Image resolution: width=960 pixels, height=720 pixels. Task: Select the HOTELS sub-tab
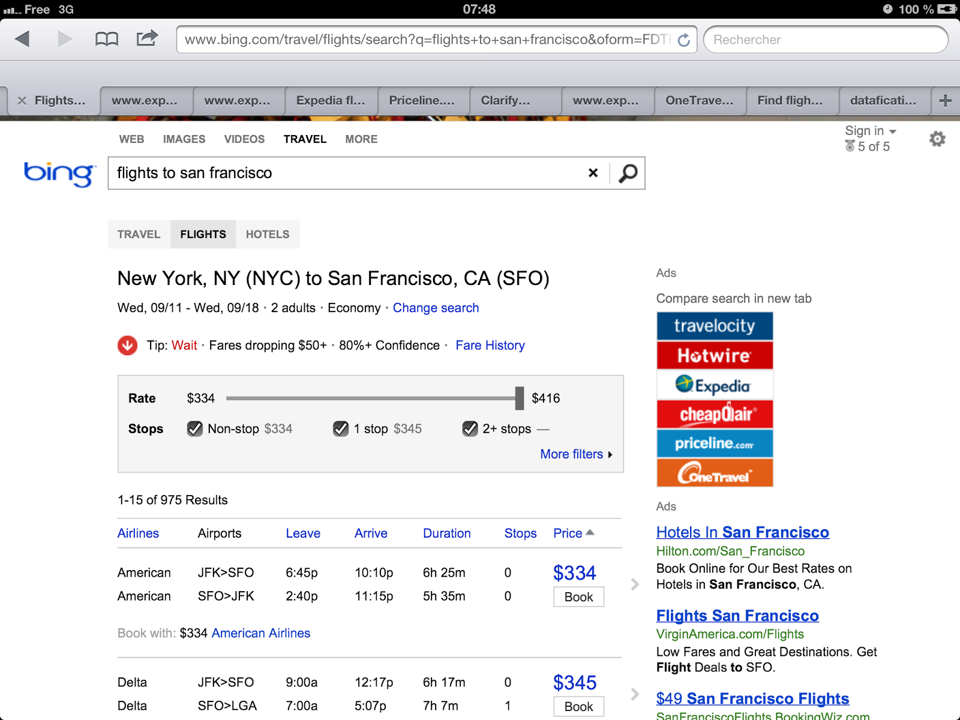268,234
